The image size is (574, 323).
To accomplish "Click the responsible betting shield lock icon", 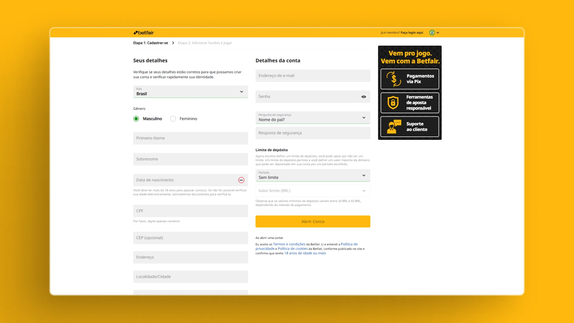I will (393, 103).
